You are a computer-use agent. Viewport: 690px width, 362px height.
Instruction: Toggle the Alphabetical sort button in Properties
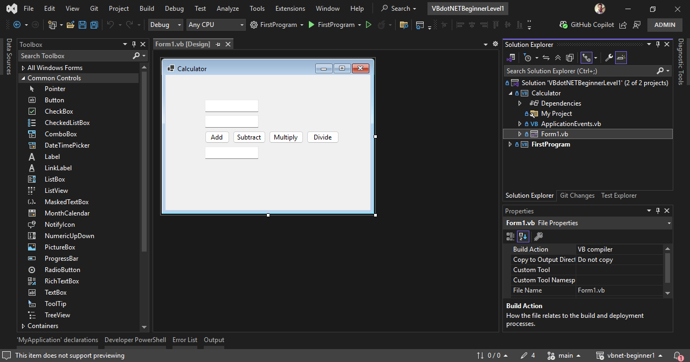pyautogui.click(x=522, y=236)
